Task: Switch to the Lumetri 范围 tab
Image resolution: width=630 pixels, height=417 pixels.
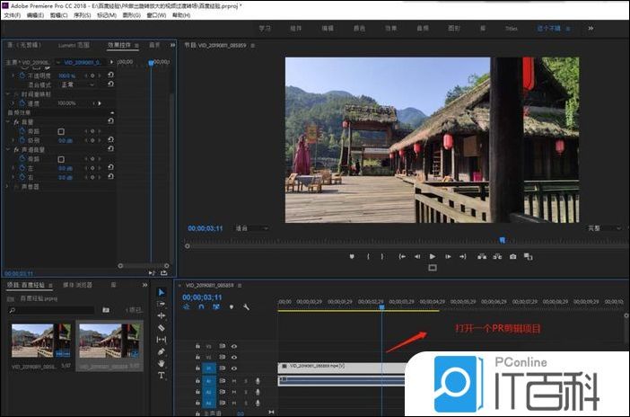Action: click(74, 44)
